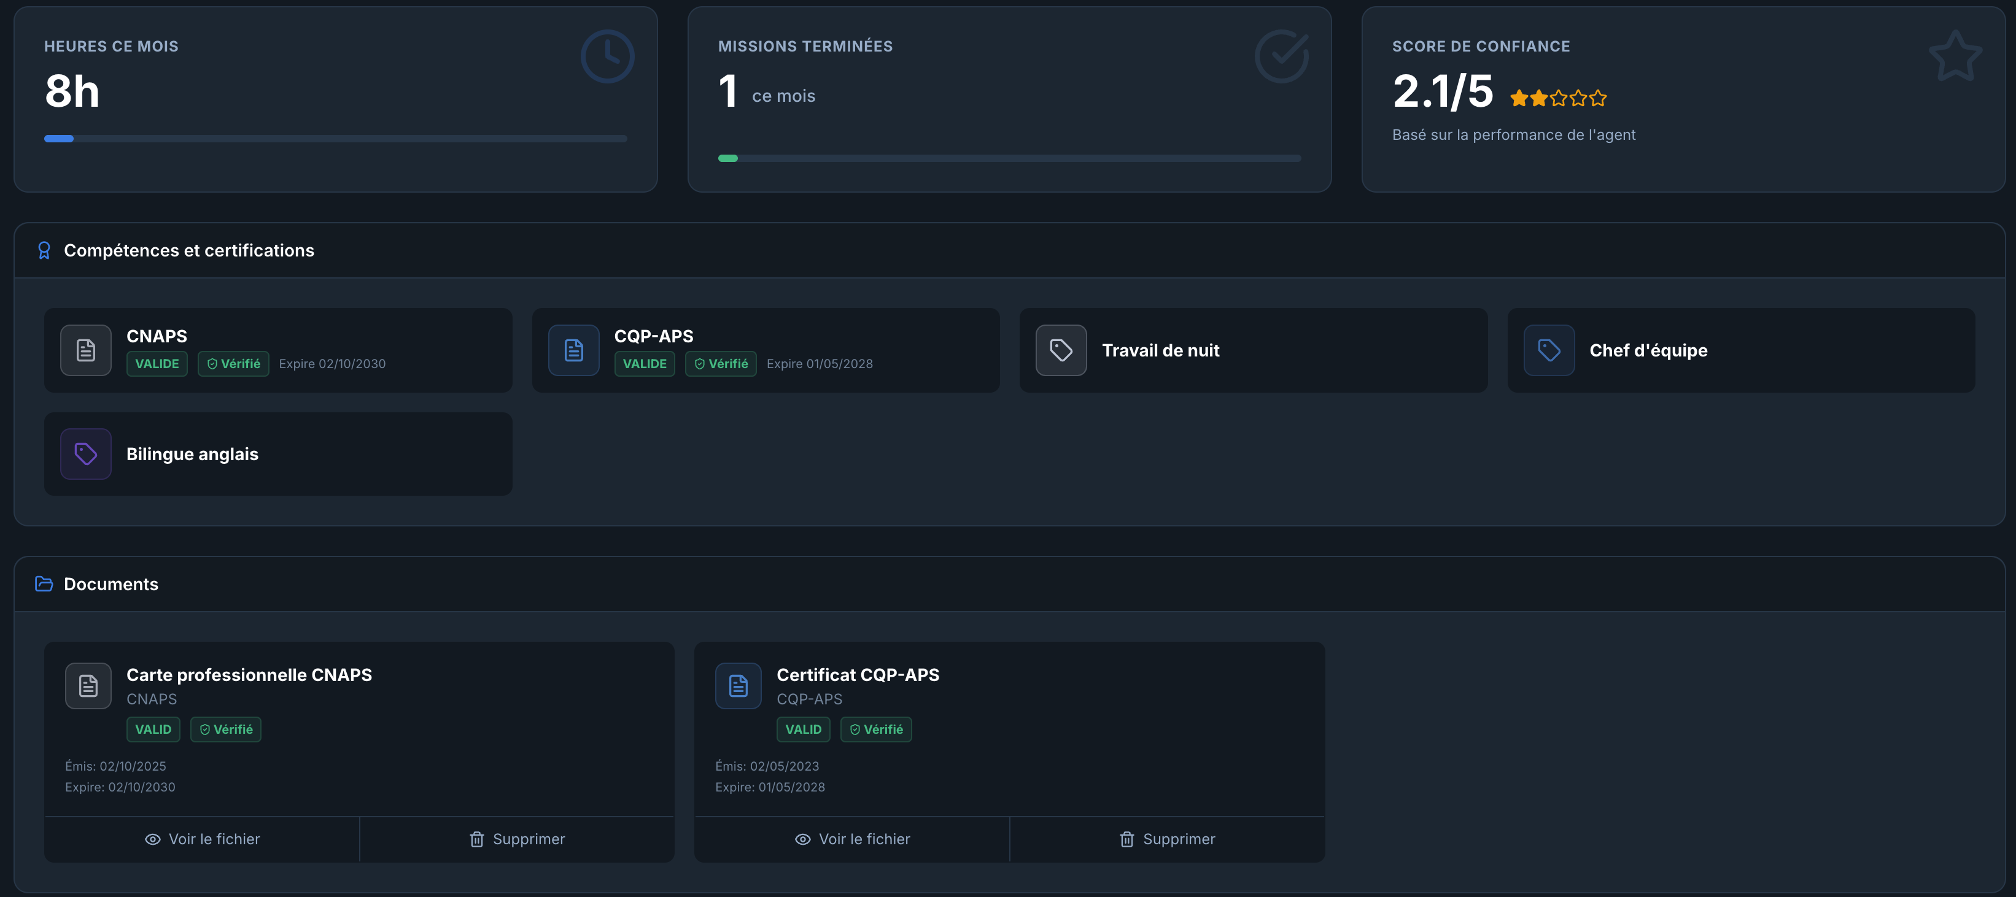Delete Carte professionnelle CNAPS with Supprimer
Viewport: 2016px width, 897px height.
coord(518,839)
